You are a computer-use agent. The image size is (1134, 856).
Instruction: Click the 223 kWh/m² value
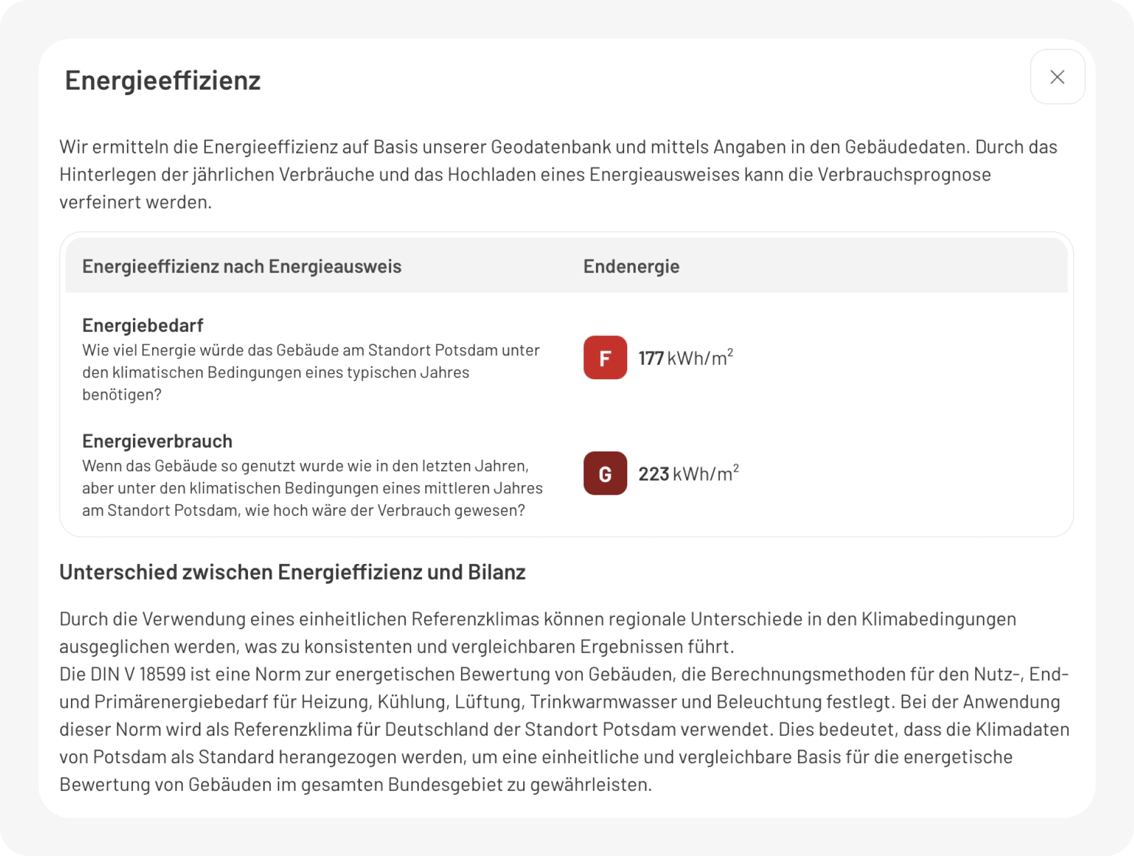(x=688, y=474)
